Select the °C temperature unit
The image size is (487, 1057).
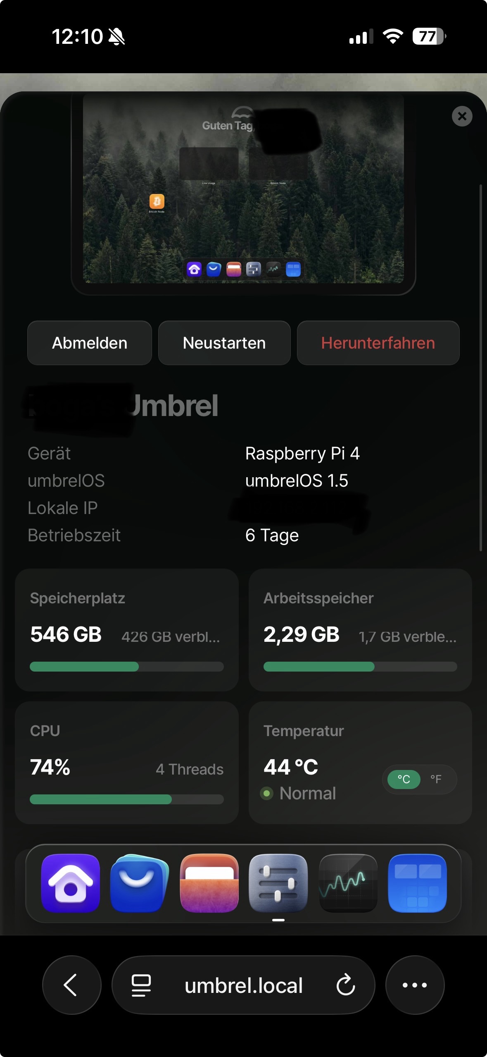(x=404, y=779)
